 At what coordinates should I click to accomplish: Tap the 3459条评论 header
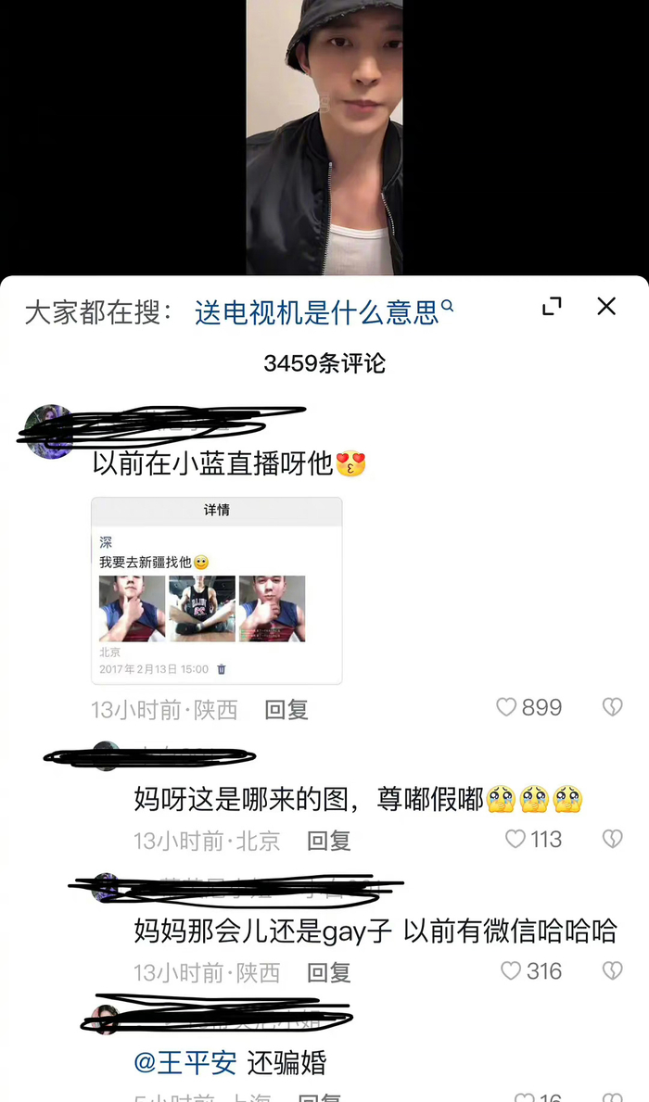point(324,363)
